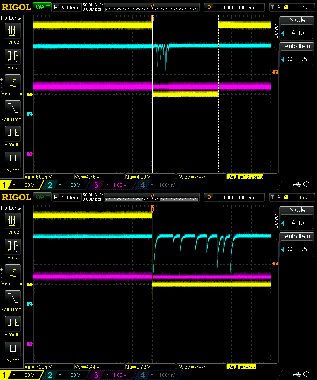Choose the Rise Time icon in the lower capture
This screenshot has height=380, width=317.
13,272
